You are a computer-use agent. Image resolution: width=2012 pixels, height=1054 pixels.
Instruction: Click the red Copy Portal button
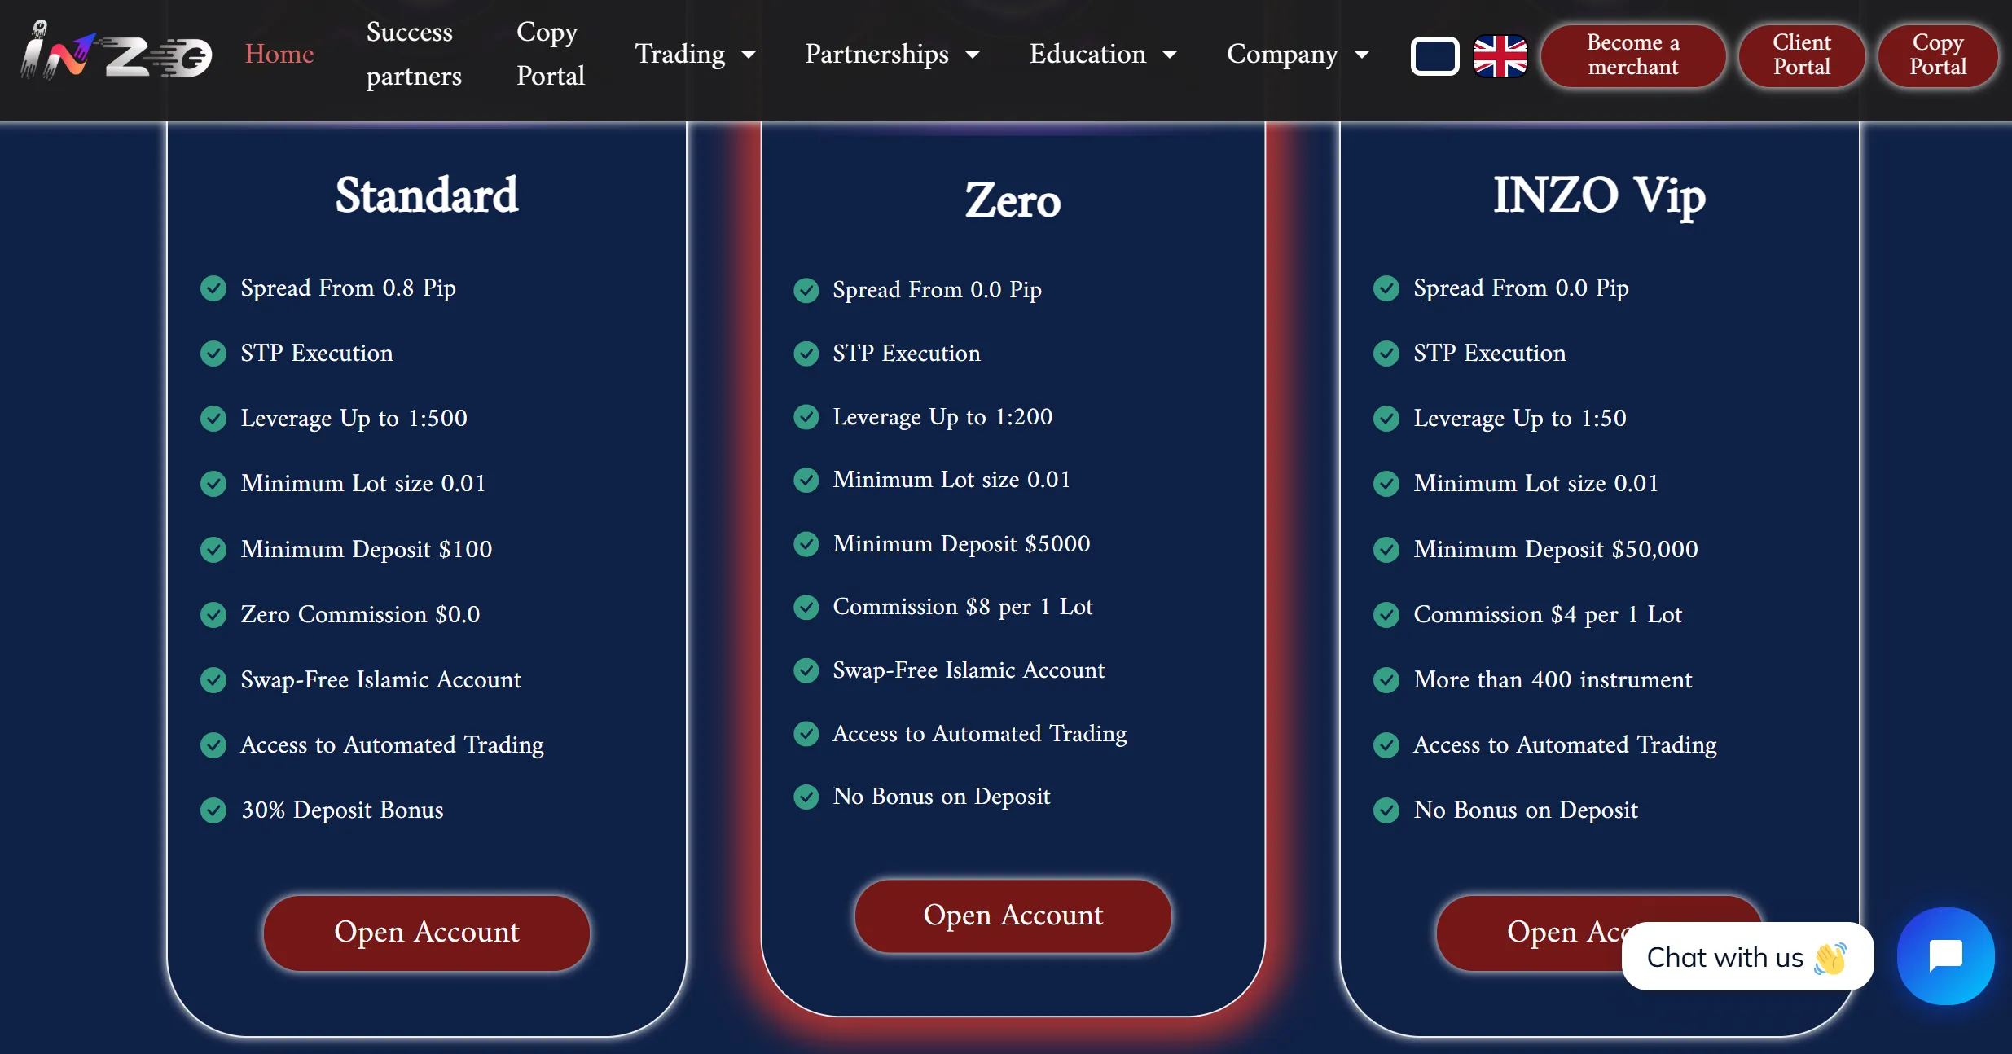[1937, 55]
